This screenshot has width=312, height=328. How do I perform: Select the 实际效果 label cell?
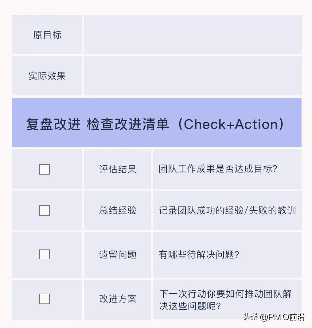(x=47, y=76)
